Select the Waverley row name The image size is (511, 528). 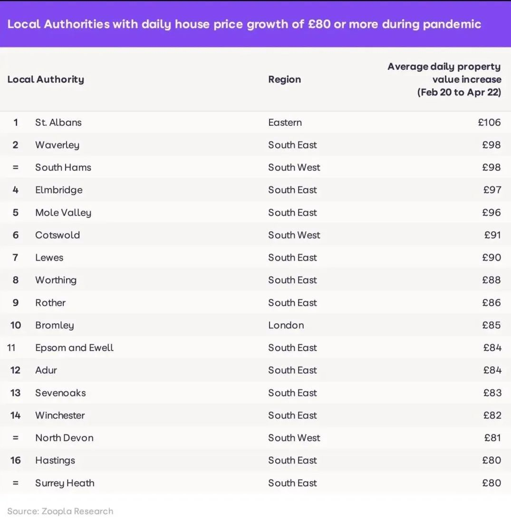pyautogui.click(x=57, y=145)
